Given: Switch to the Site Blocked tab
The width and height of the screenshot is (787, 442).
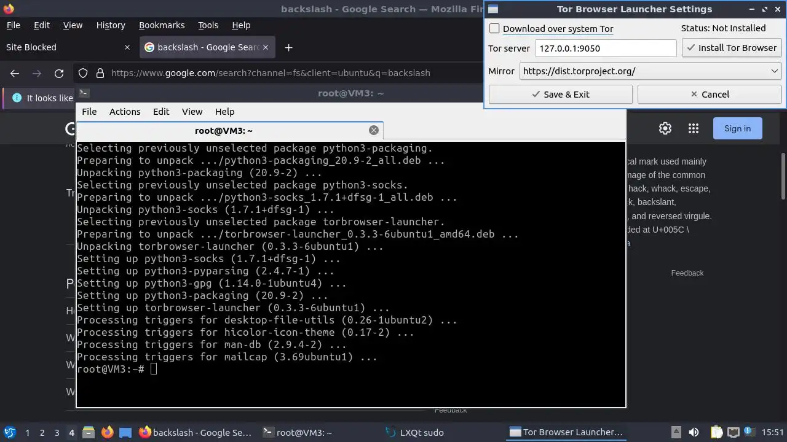Looking at the screenshot, I should coord(61,47).
